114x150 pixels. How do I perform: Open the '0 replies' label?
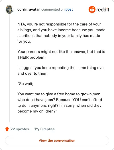coord(47,129)
